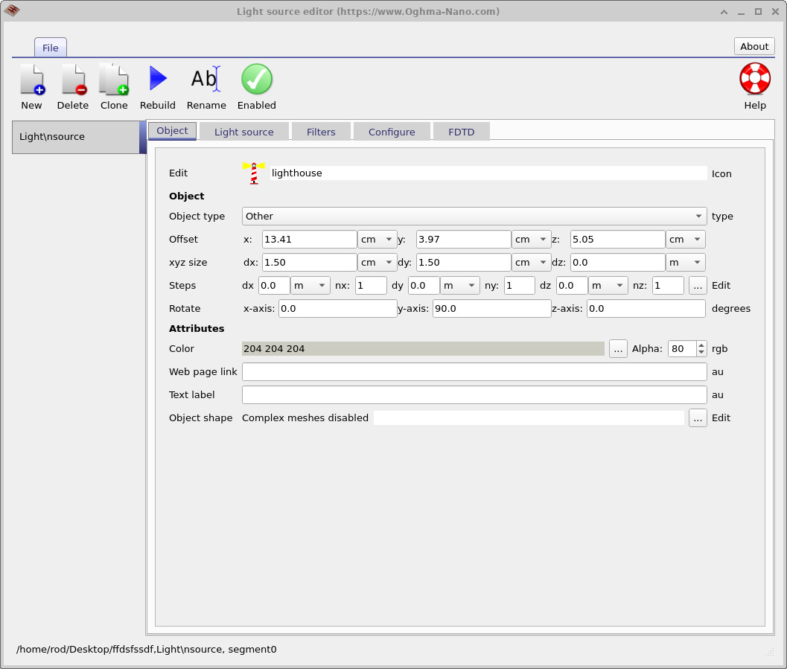Click the Delete light source icon

coord(73,79)
